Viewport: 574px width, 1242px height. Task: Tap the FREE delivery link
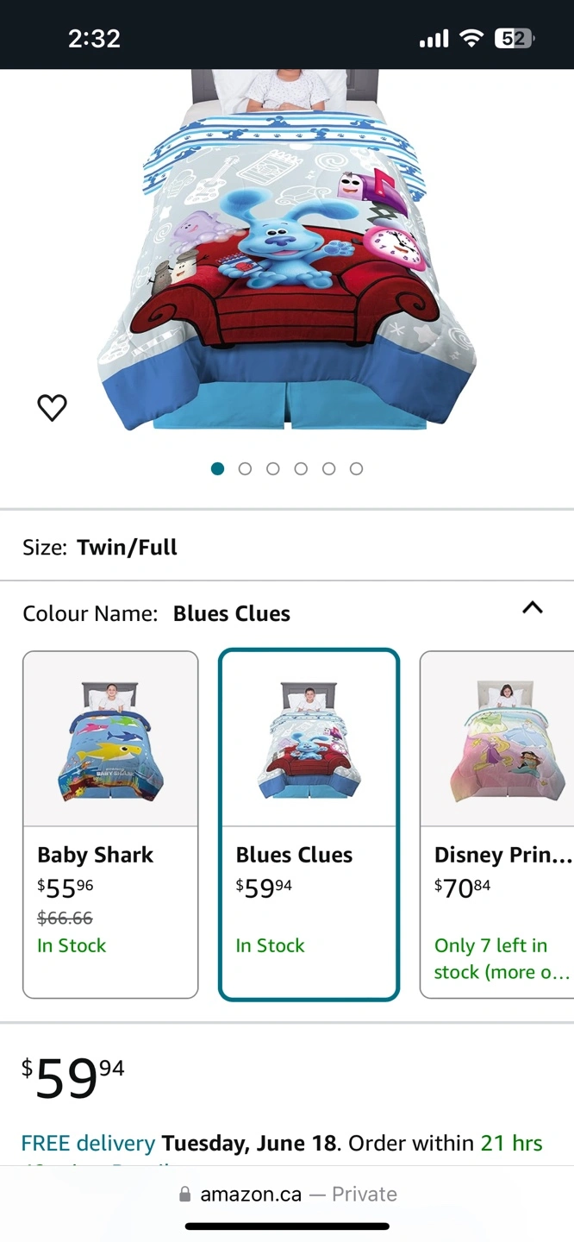[88, 1144]
